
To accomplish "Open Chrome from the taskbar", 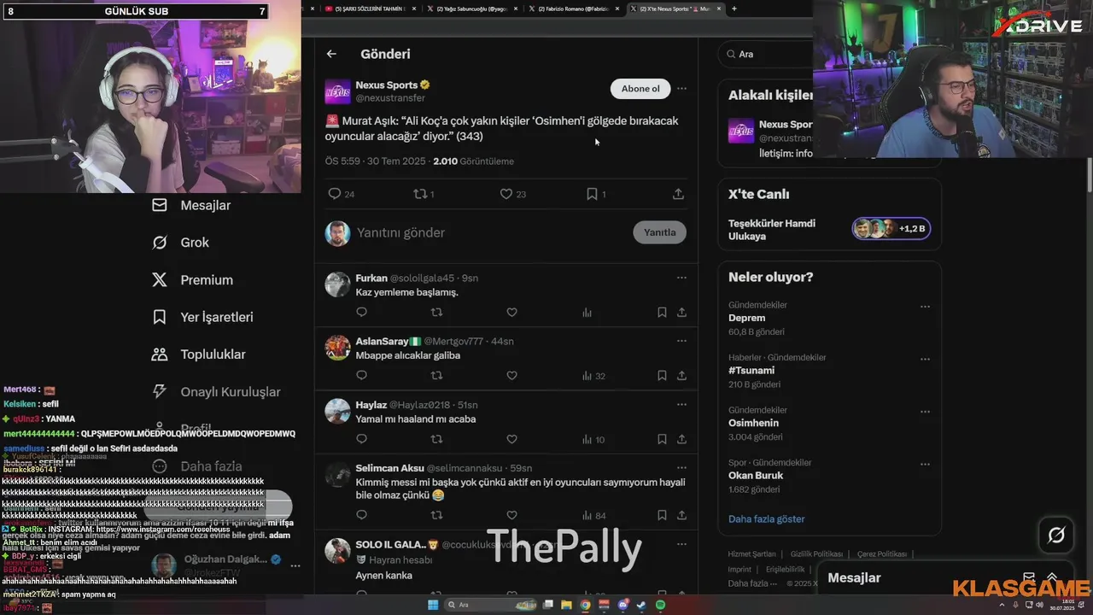I will (x=585, y=605).
